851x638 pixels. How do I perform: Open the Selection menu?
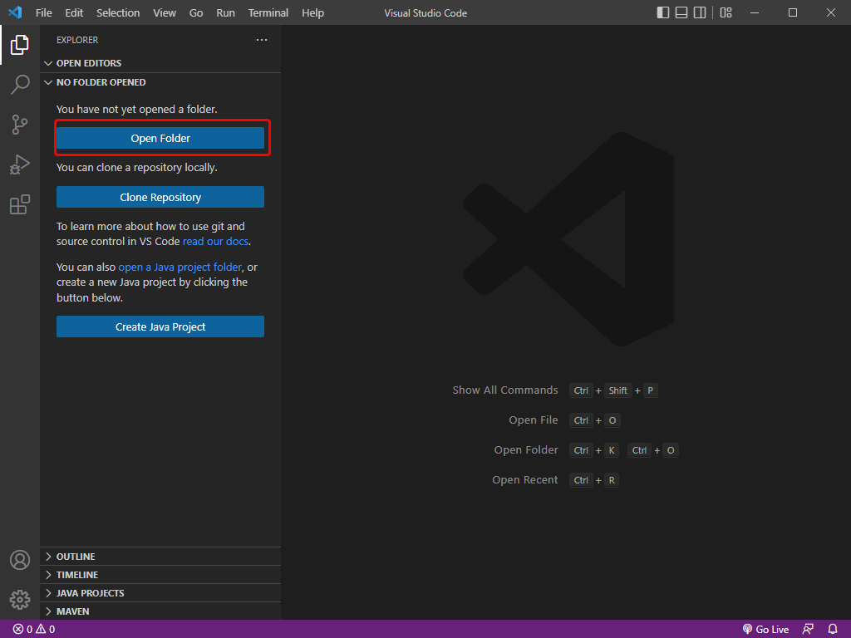[118, 12]
